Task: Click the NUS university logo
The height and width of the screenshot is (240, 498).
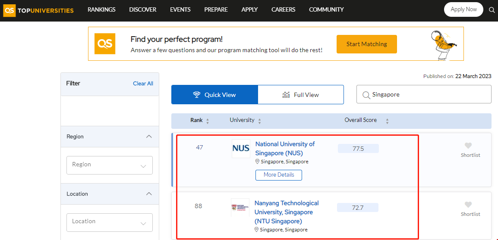Action: click(x=241, y=148)
